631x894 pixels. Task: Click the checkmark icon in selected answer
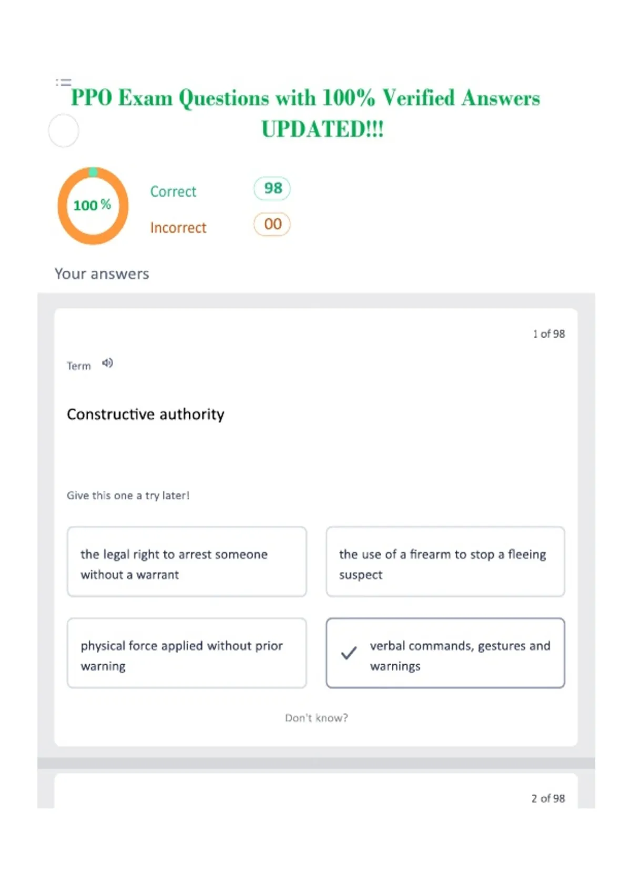tap(349, 653)
